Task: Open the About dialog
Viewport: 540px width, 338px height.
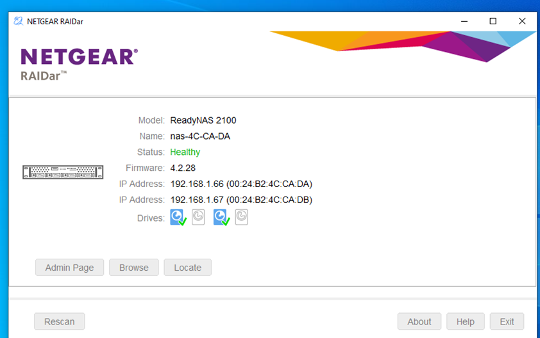Action: [x=419, y=321]
